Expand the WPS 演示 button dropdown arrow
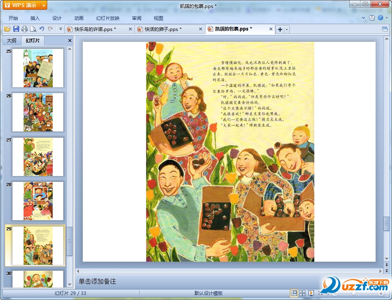 tap(44, 5)
